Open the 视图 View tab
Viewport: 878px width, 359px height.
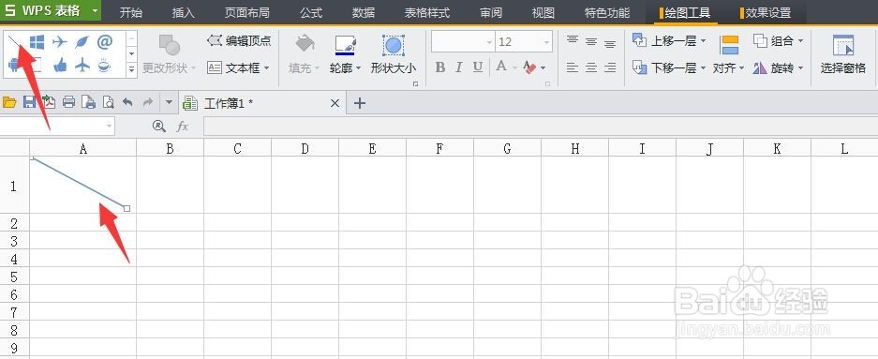(543, 12)
